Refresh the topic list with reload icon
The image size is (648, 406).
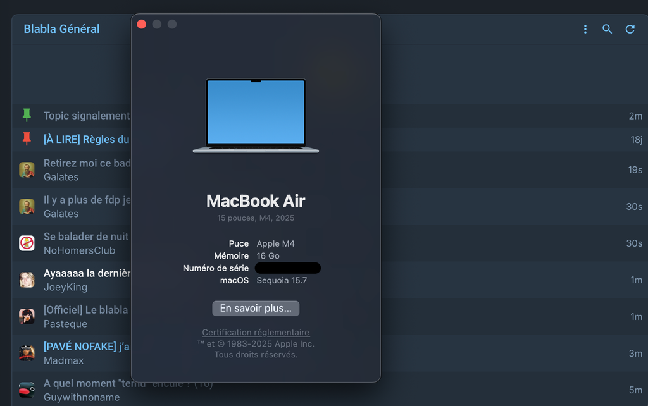(630, 29)
